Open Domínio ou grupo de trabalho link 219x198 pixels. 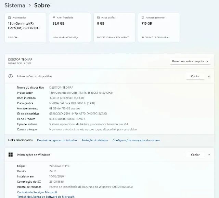coord(57,140)
